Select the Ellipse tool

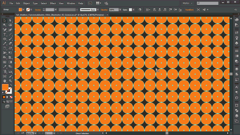(5, 39)
